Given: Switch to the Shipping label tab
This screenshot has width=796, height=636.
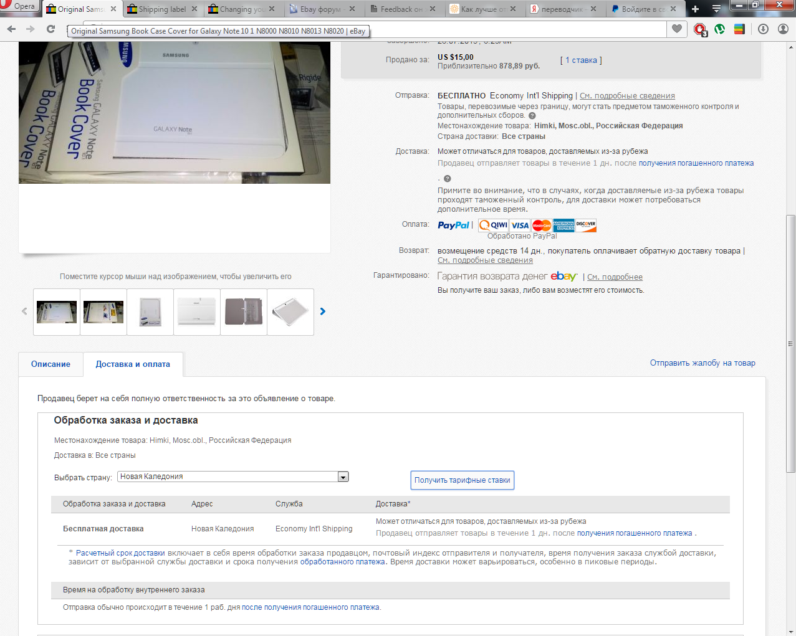Looking at the screenshot, I should [162, 9].
